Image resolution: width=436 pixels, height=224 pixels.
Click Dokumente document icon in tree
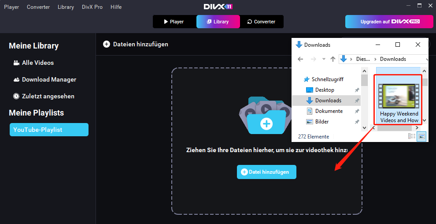310,111
